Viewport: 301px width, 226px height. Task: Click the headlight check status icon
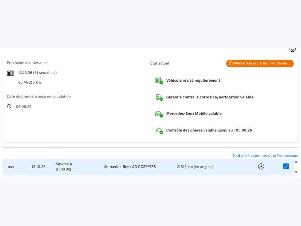click(159, 130)
